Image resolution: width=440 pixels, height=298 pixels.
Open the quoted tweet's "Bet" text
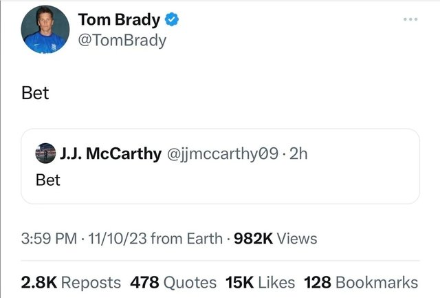coord(48,180)
